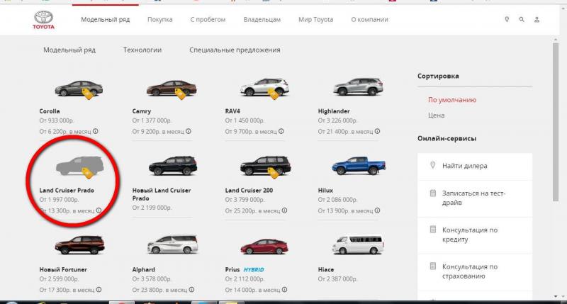This screenshot has height=304, width=567.
Task: Switch to the Технологии tab
Action: [x=142, y=50]
